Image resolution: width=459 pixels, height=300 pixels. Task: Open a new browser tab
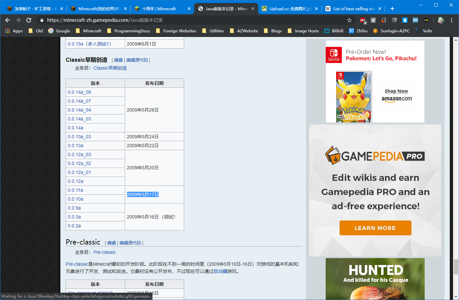(x=392, y=9)
